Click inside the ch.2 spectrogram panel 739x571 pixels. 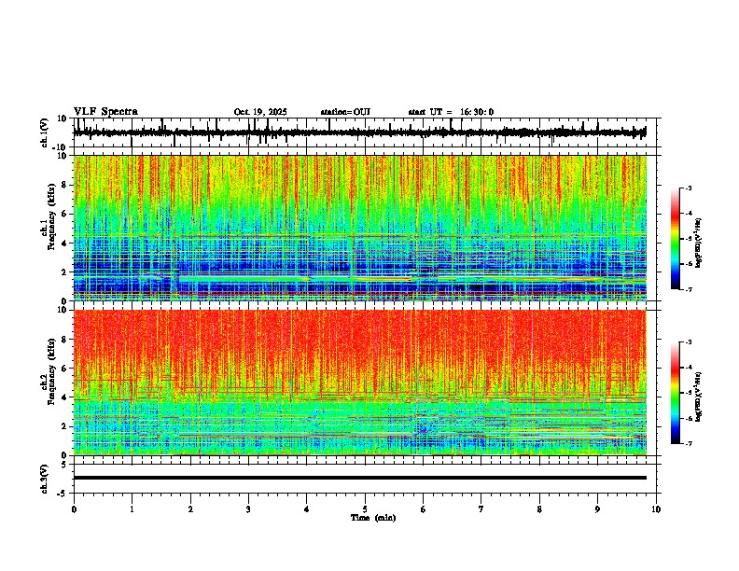coord(360,383)
